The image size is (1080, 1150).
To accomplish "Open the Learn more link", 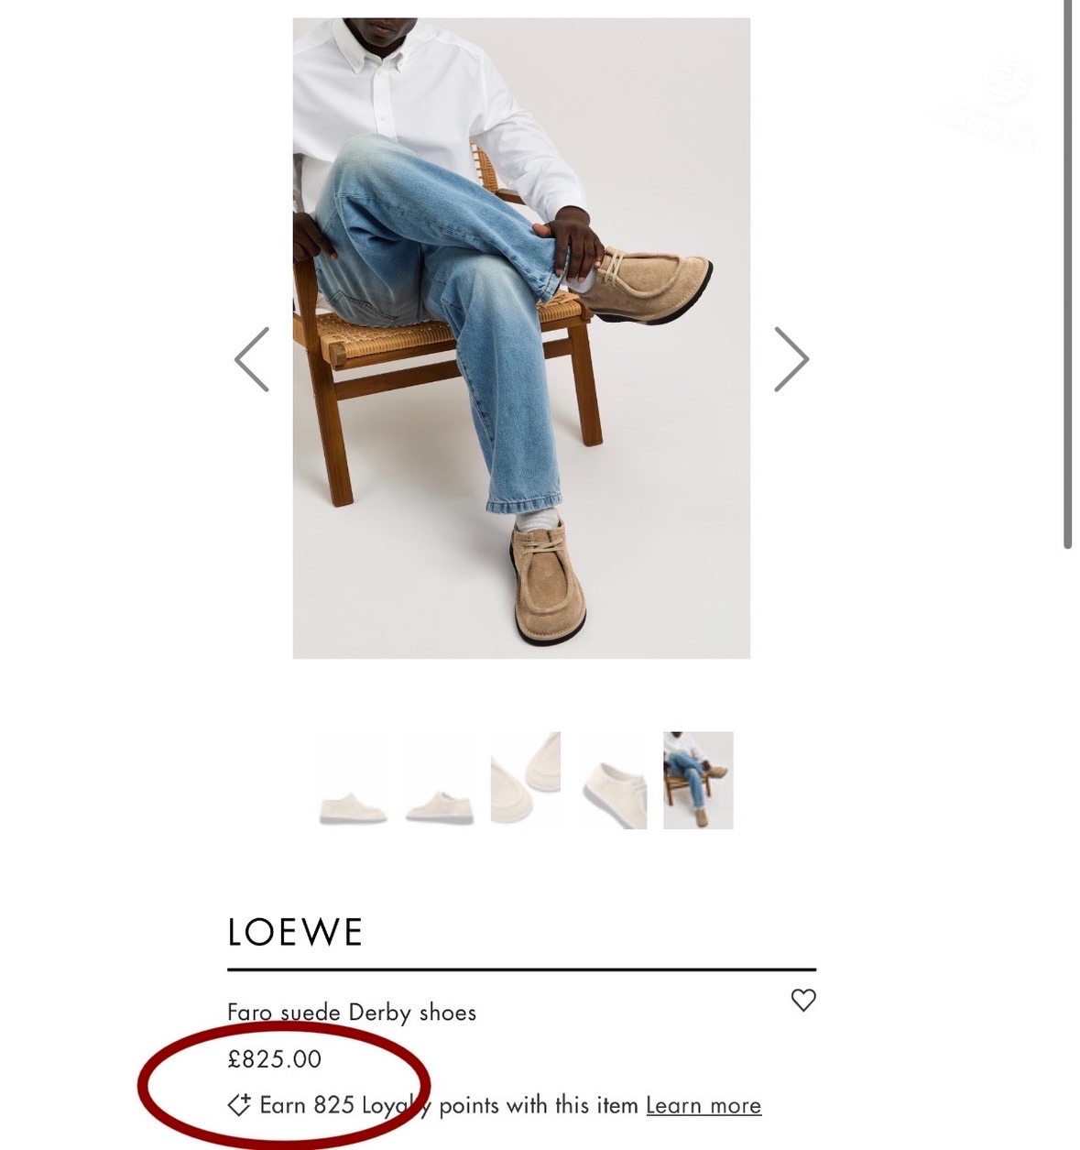I will click(x=704, y=1106).
